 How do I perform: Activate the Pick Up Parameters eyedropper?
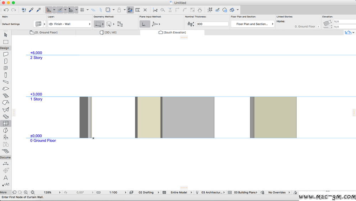point(31,10)
